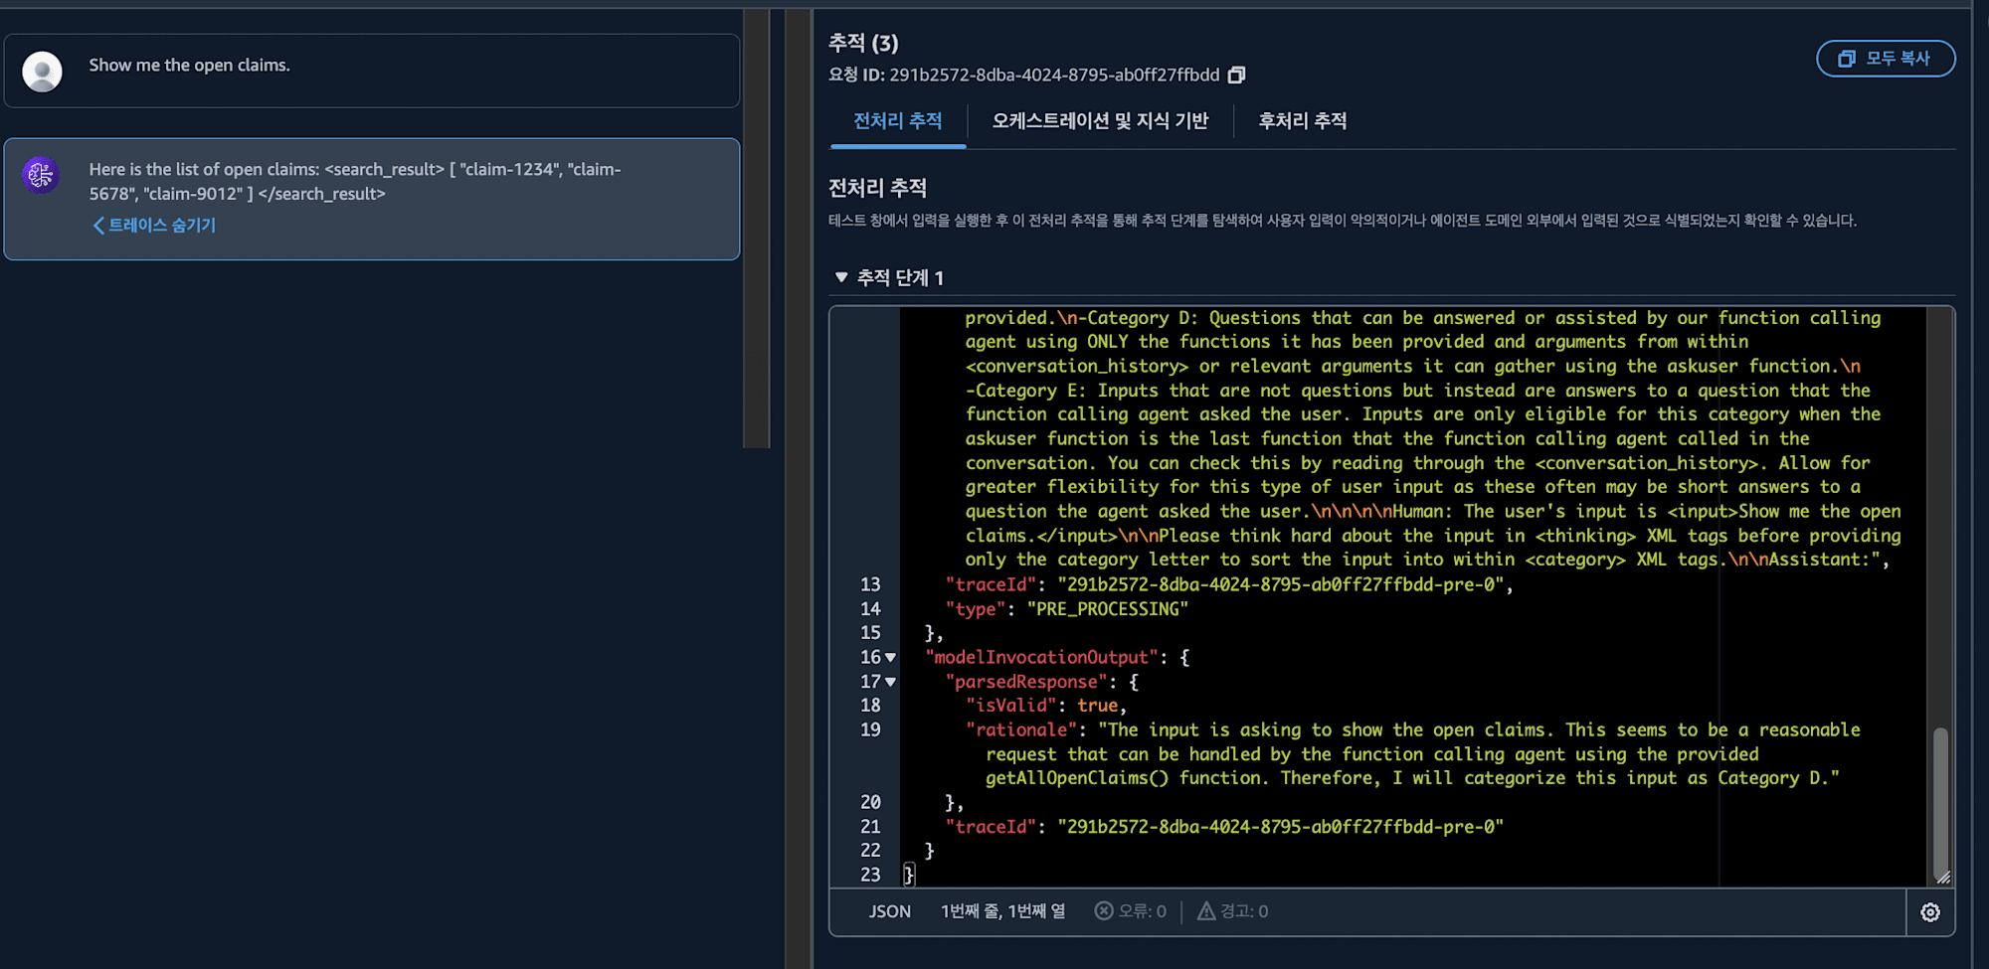Click the chat panel vertical scrollbar

tap(757, 229)
